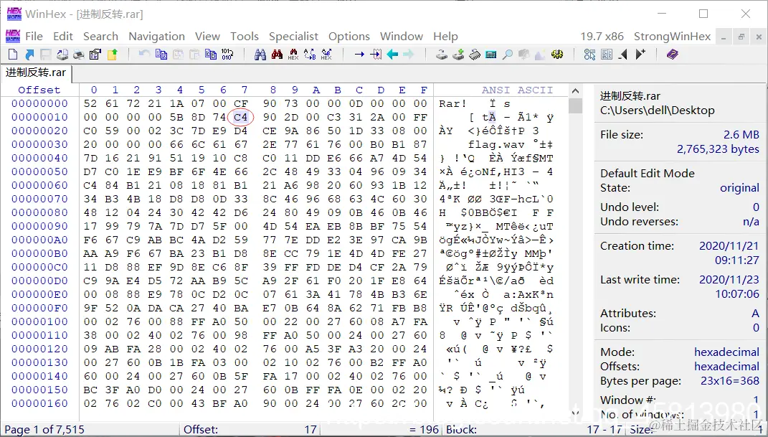The width and height of the screenshot is (768, 437).
Task: Click the ANSI ASCII column header
Action: (x=517, y=90)
